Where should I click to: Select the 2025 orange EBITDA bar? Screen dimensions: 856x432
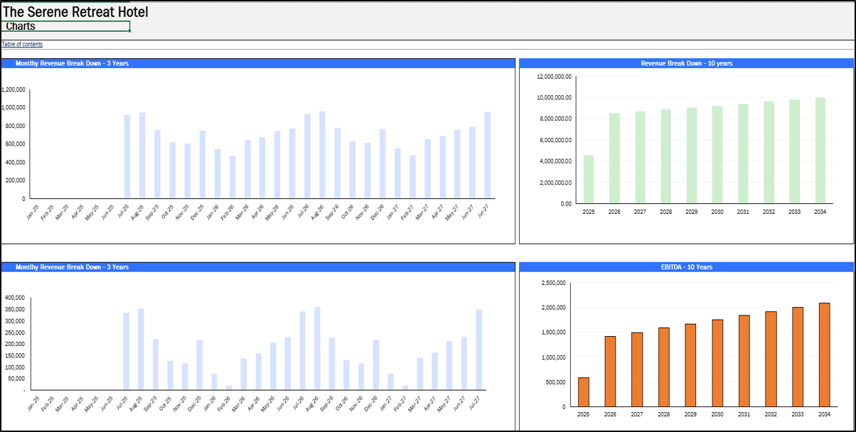(x=584, y=392)
